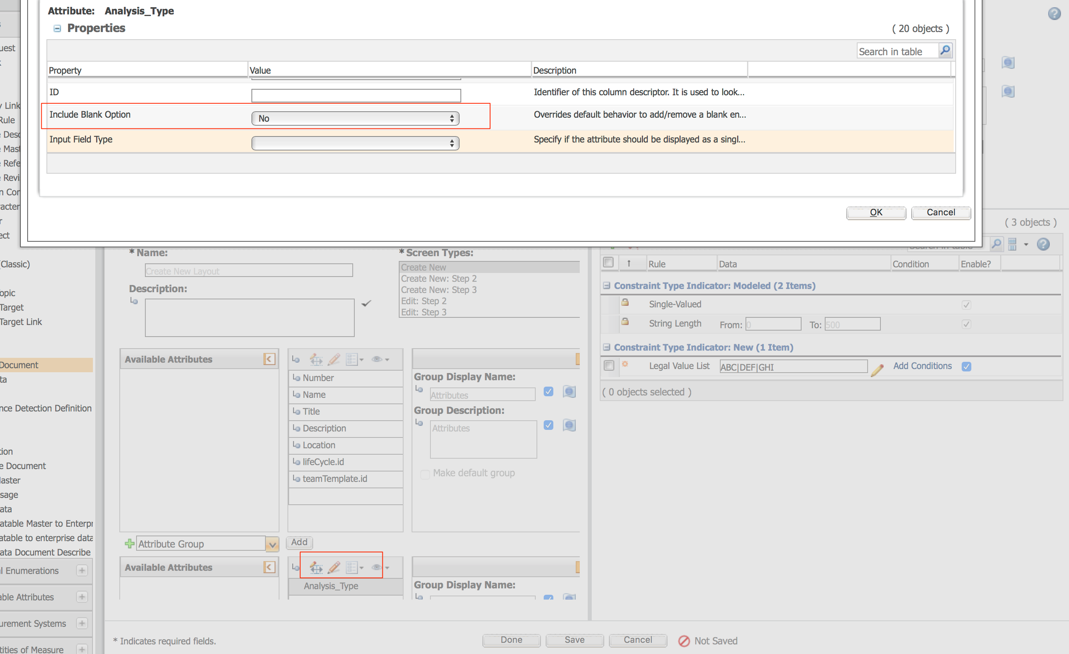Click the attribute icon next to Number
Screen dimensions: 1069x654
pyautogui.click(x=296, y=378)
